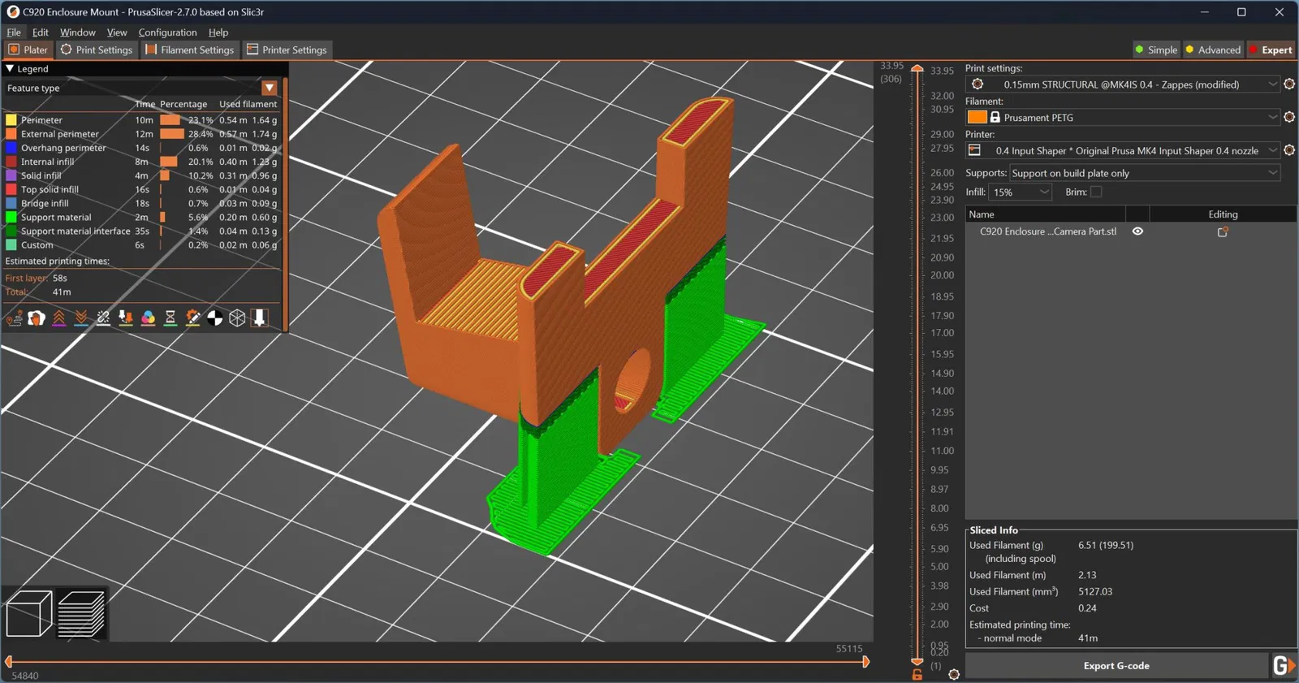The width and height of the screenshot is (1299, 683).
Task: Open the Print settings preset dropdown
Action: click(1123, 84)
